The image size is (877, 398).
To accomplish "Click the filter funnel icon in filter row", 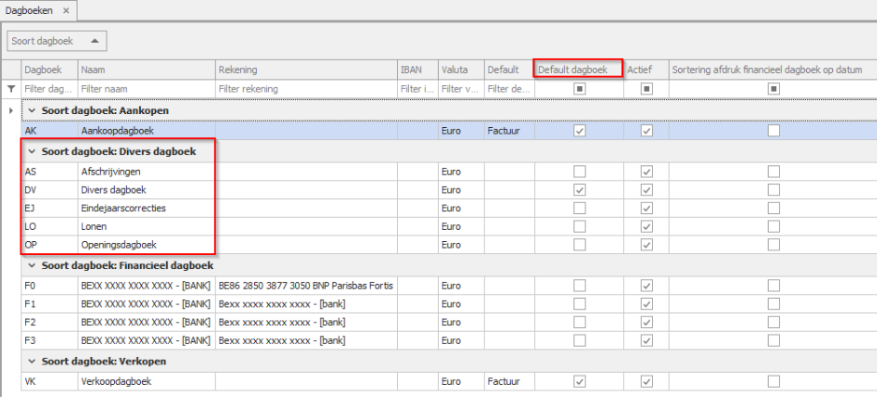I will point(10,89).
